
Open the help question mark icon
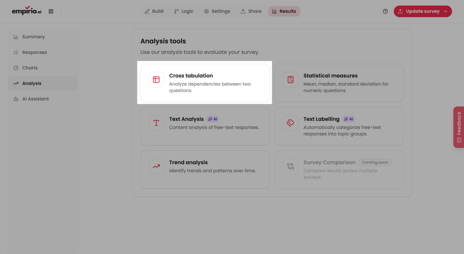tap(385, 11)
